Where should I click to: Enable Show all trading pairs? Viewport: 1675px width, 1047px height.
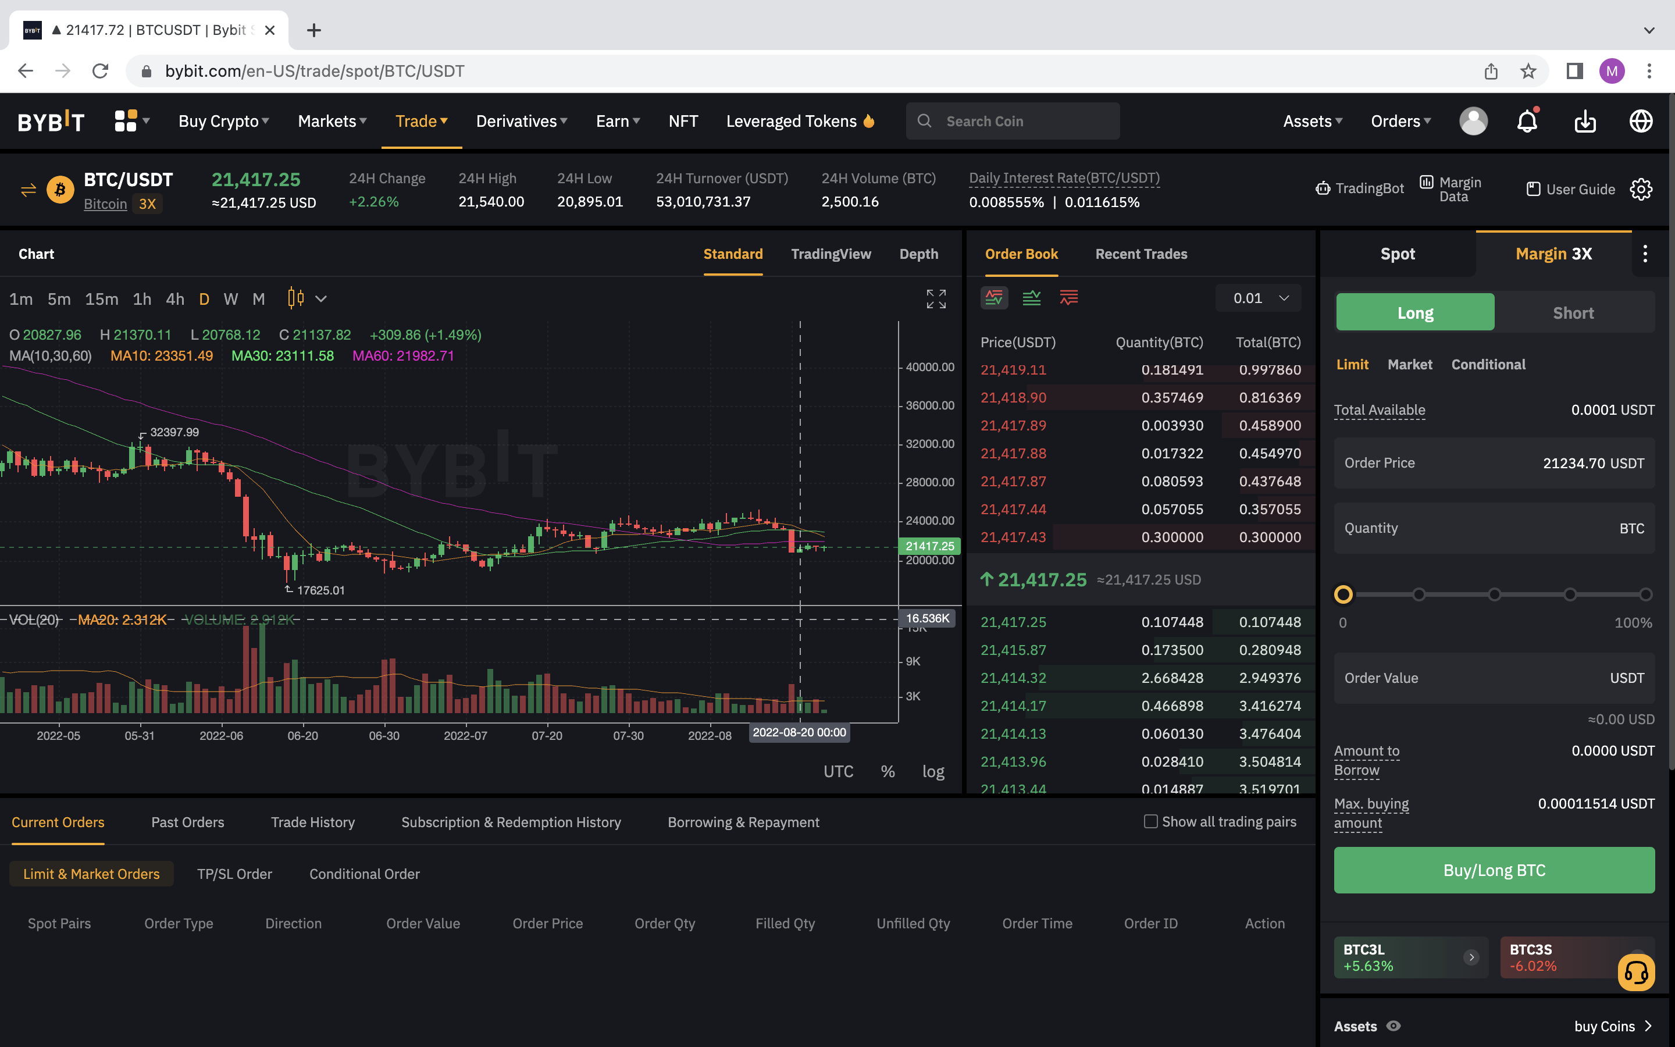(1150, 821)
